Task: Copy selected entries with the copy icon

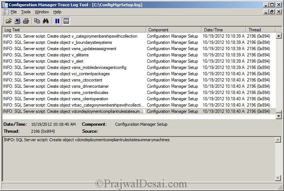Action: click(x=37, y=21)
